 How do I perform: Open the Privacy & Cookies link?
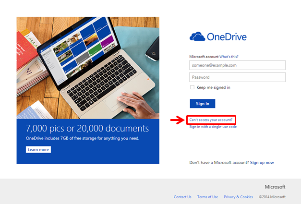point(238,197)
